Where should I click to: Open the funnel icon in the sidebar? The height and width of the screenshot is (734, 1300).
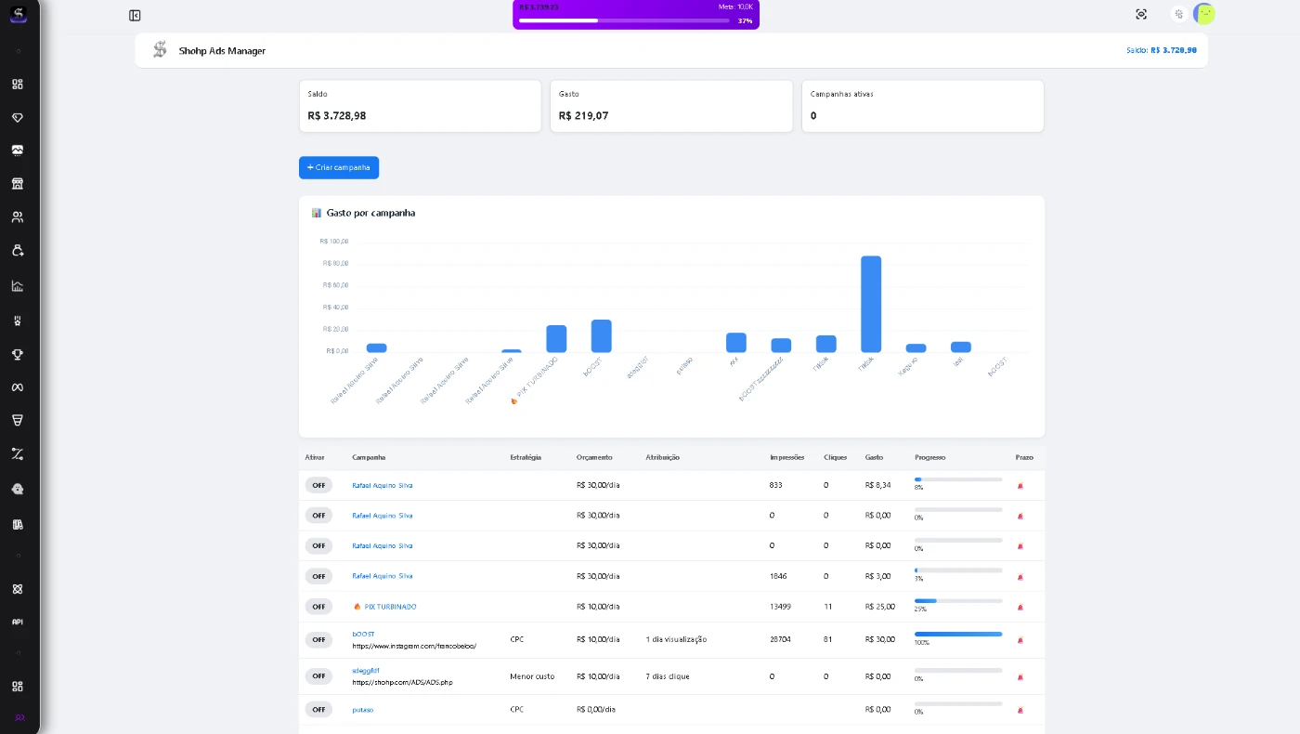17,420
